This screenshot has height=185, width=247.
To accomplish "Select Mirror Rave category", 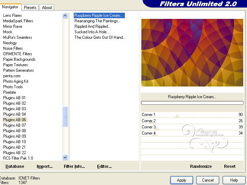I will [13, 26].
